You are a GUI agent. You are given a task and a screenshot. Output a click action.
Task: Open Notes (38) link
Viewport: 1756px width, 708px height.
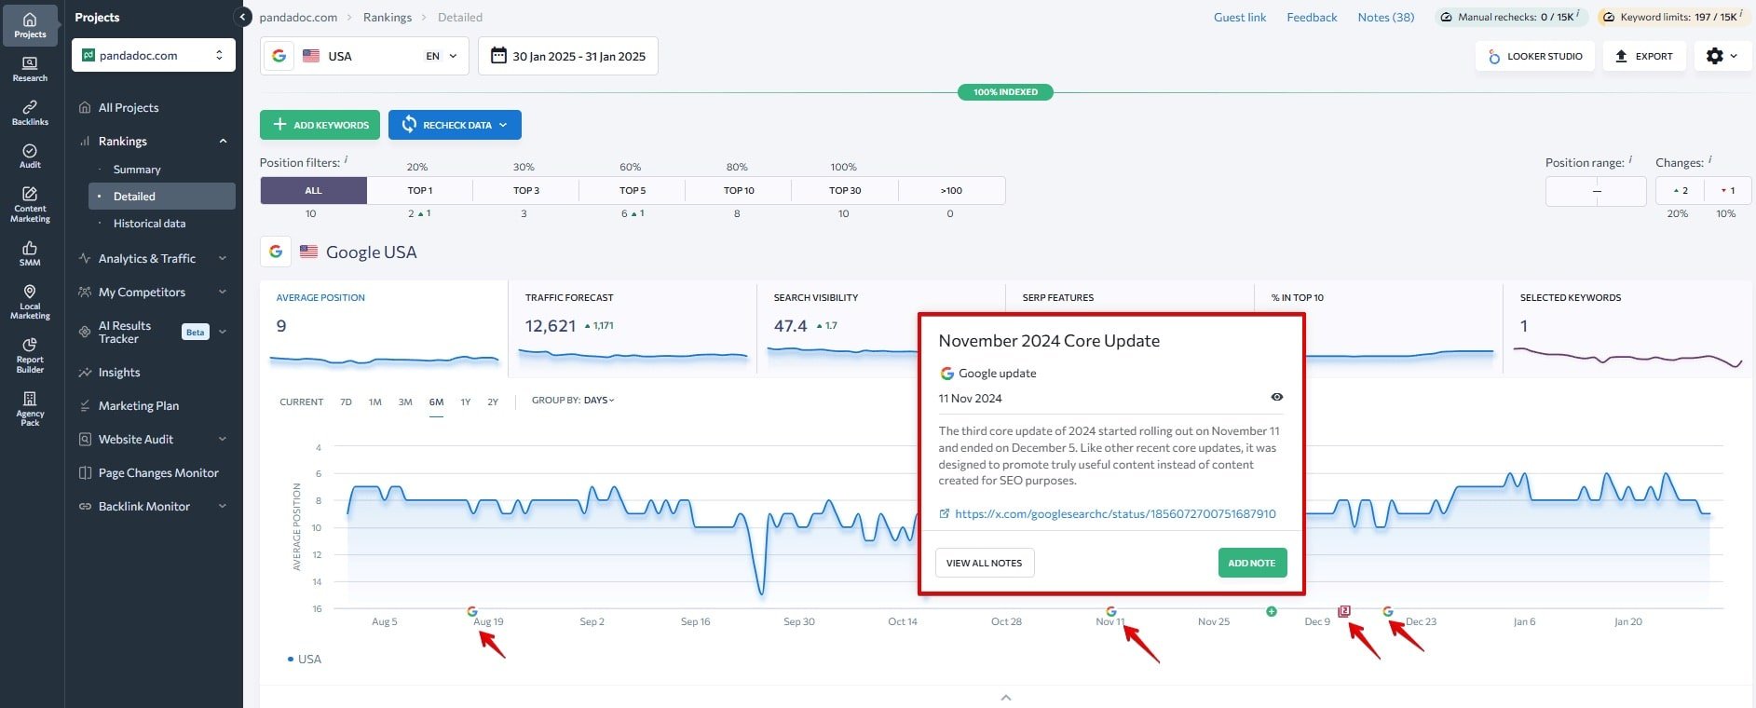pyautogui.click(x=1385, y=17)
